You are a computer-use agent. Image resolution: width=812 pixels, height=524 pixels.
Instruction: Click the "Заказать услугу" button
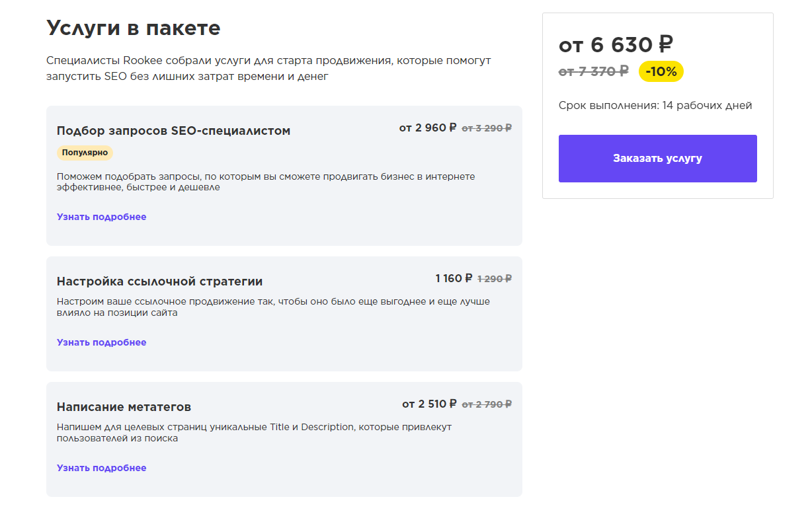click(657, 159)
